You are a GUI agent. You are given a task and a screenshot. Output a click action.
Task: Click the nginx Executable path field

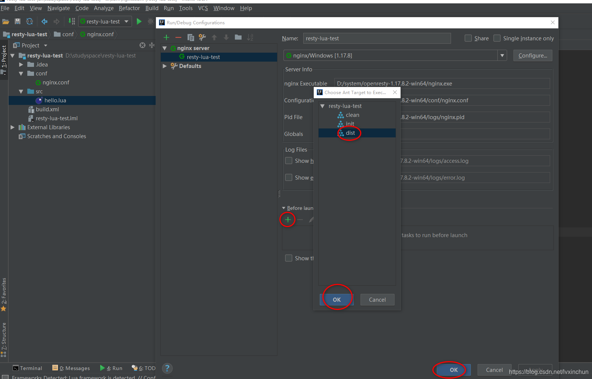[x=442, y=84]
